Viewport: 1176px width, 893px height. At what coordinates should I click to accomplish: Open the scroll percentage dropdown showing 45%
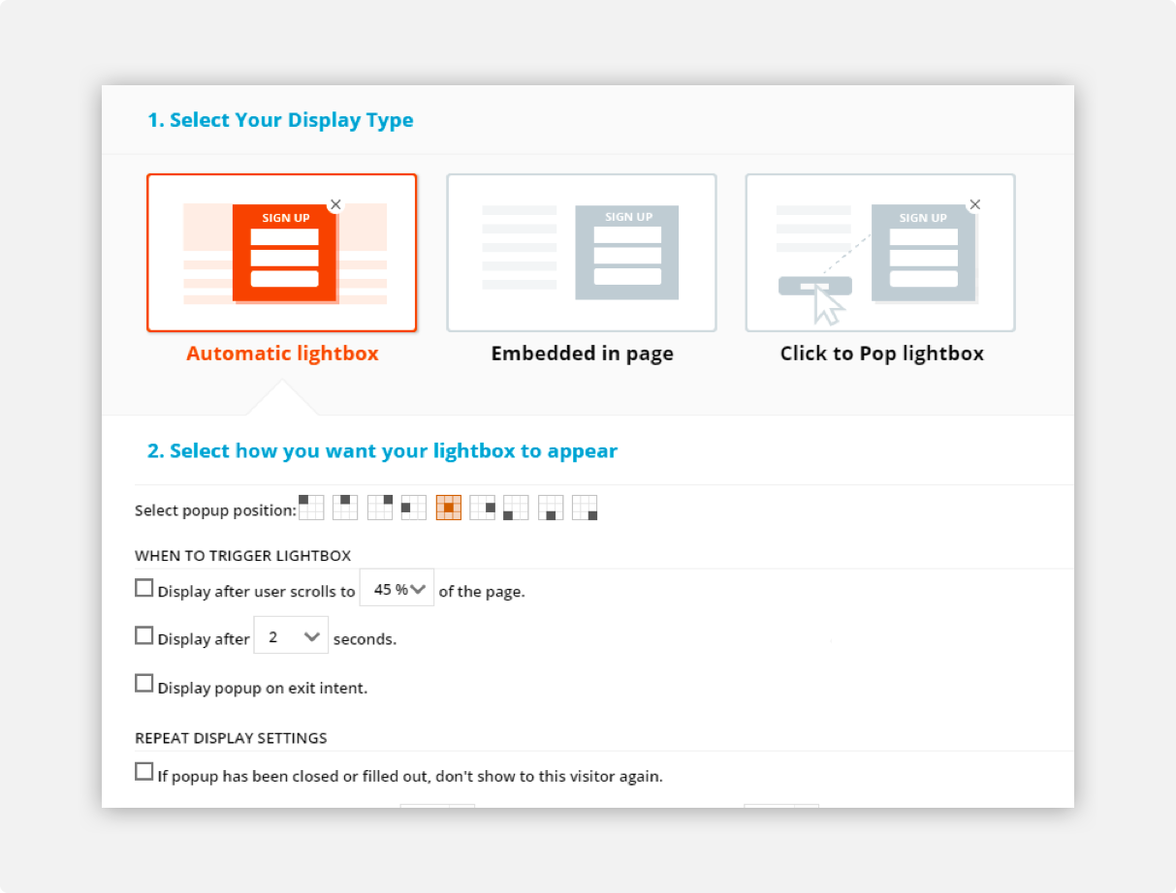pyautogui.click(x=397, y=588)
